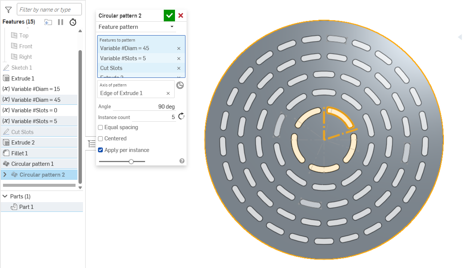Click the Front plane icon

[x=14, y=46]
